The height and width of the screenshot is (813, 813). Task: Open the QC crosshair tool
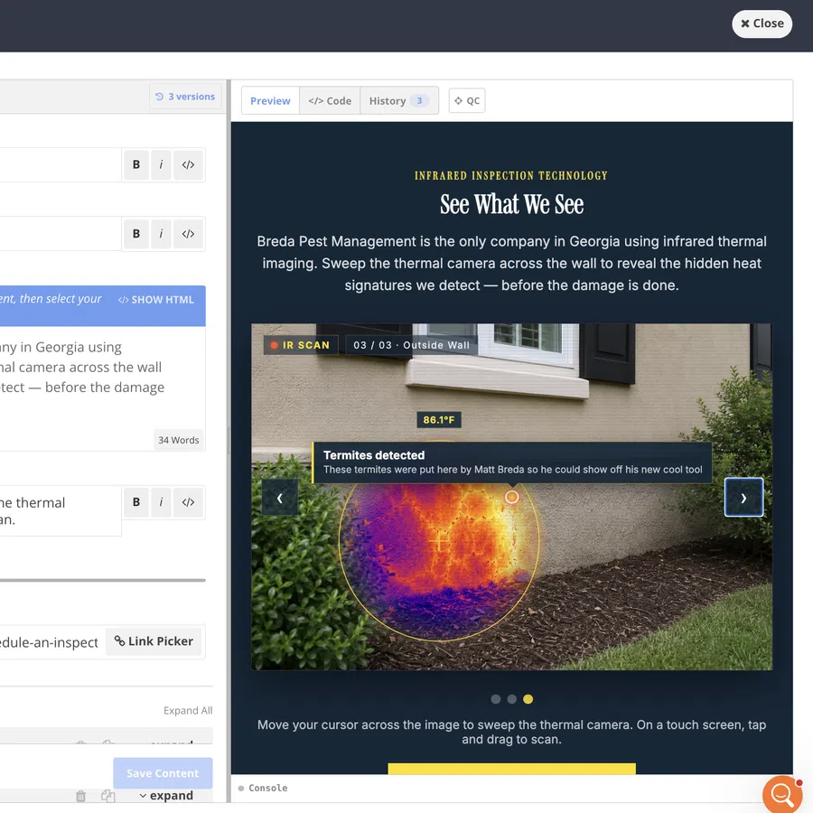click(467, 100)
